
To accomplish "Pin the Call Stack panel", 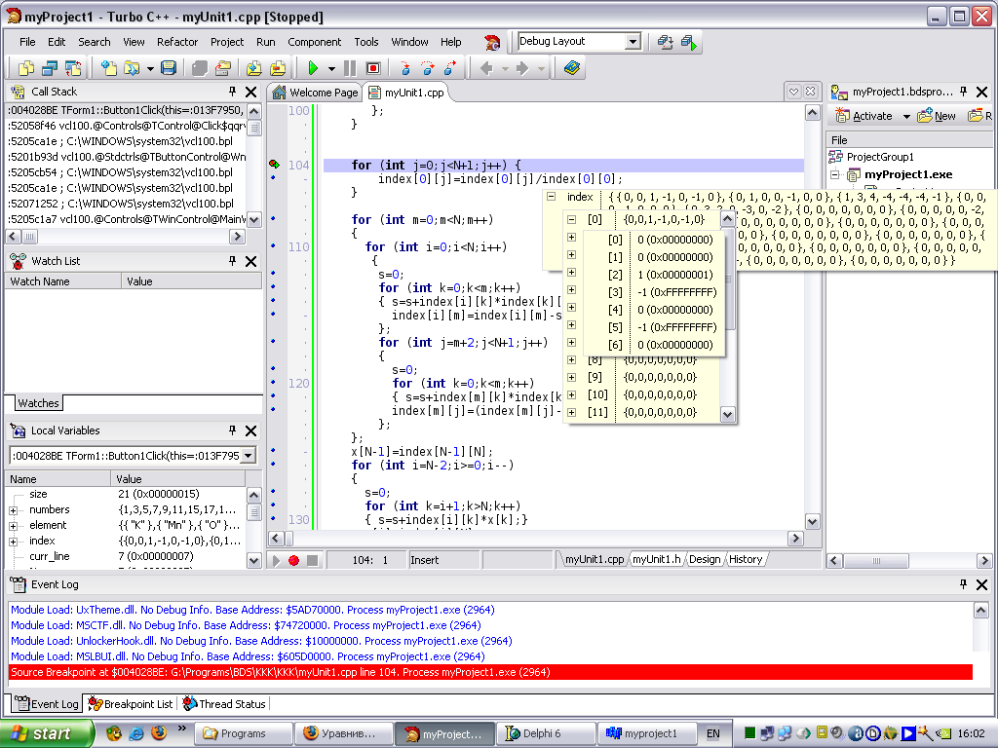I will pos(233,92).
